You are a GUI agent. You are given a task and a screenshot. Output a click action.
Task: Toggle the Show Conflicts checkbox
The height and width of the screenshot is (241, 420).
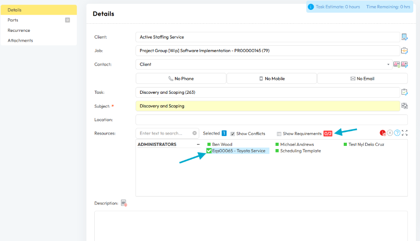[x=233, y=134]
